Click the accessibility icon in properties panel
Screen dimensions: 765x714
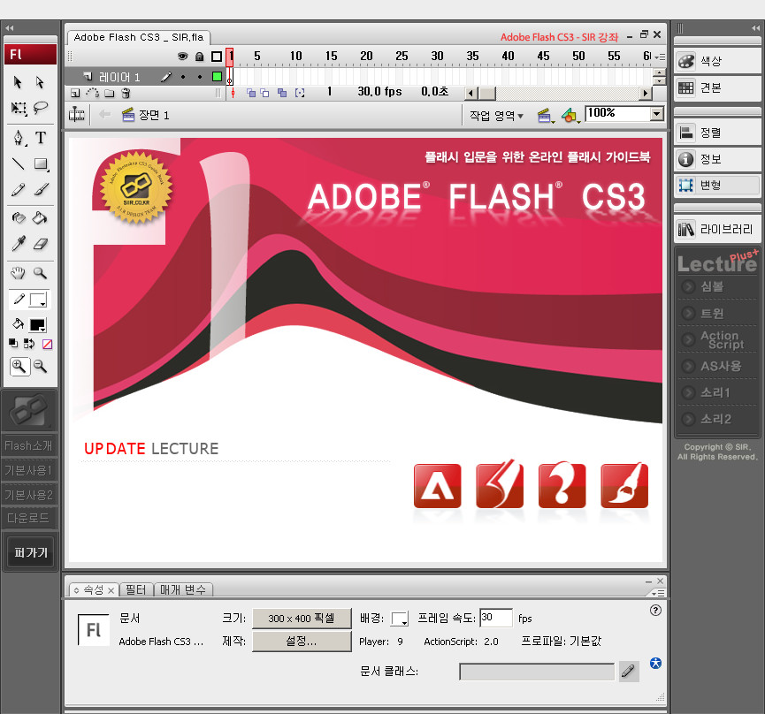[655, 663]
